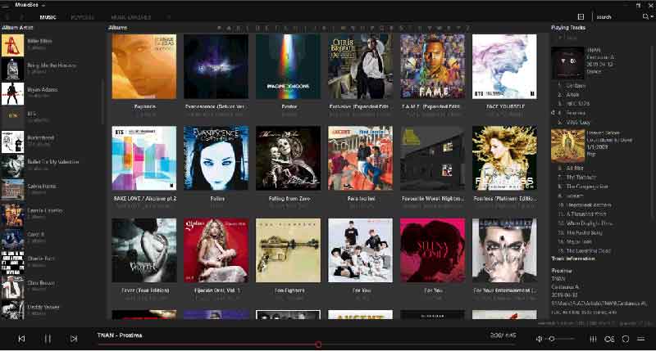Click the Album Artist panel header

click(17, 28)
